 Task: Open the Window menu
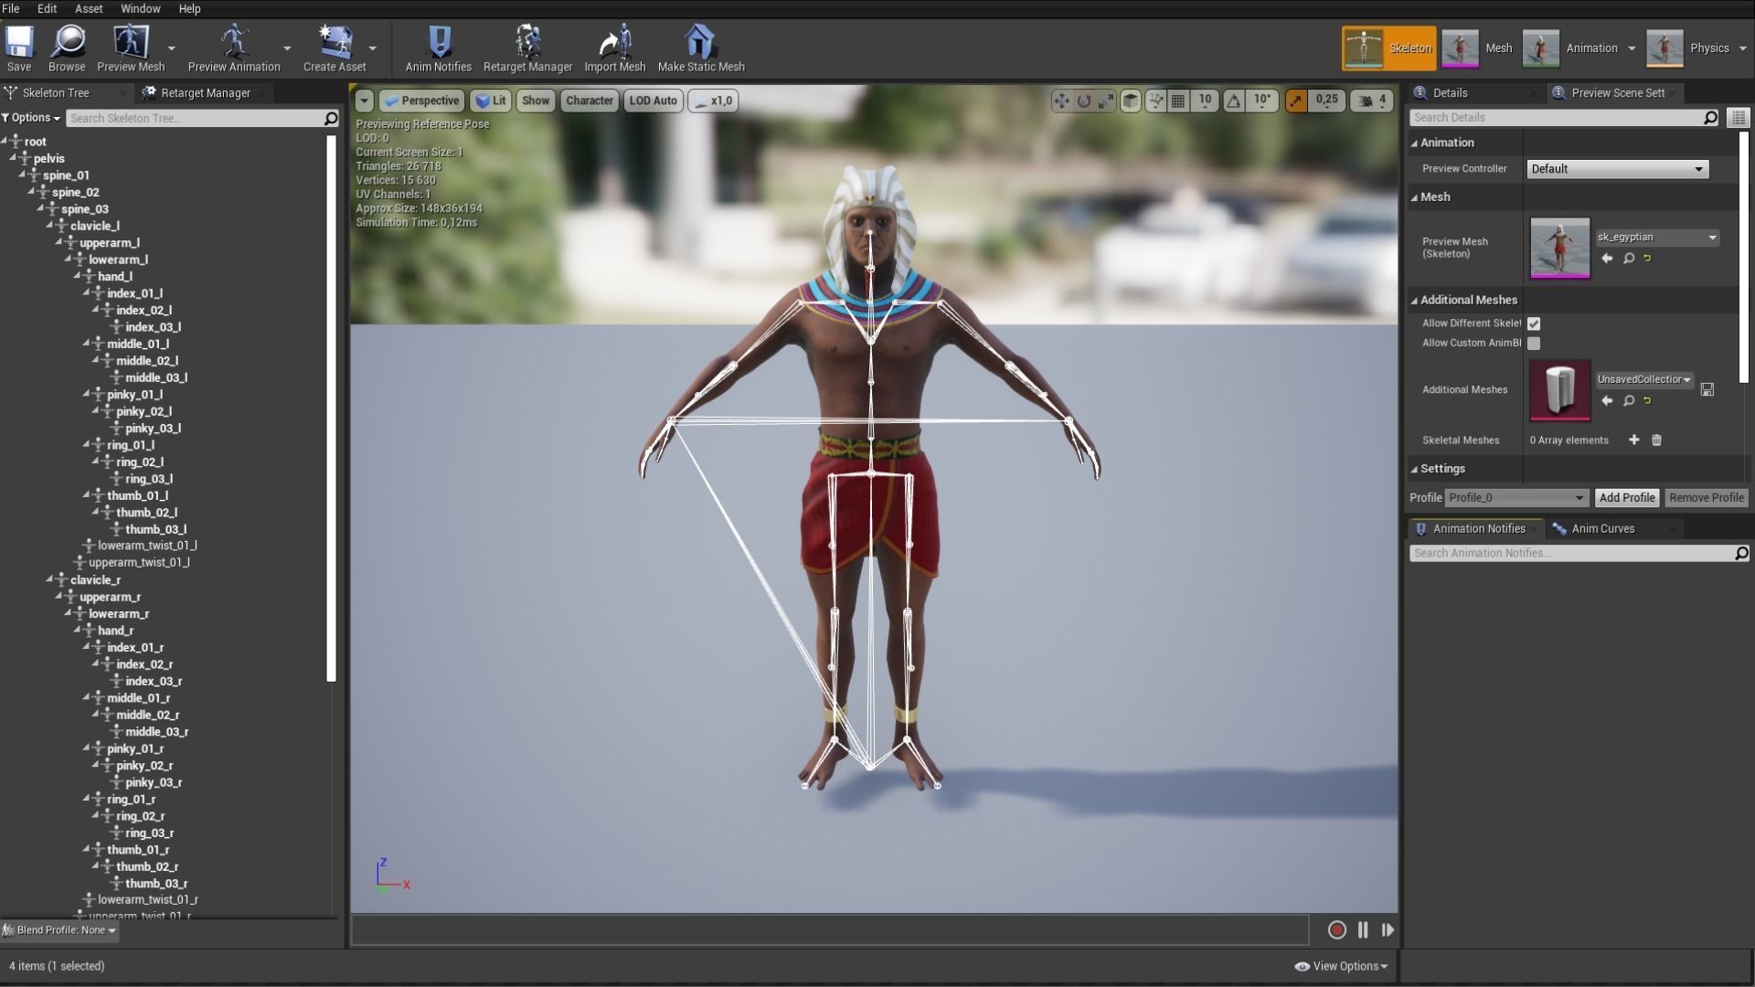141,8
